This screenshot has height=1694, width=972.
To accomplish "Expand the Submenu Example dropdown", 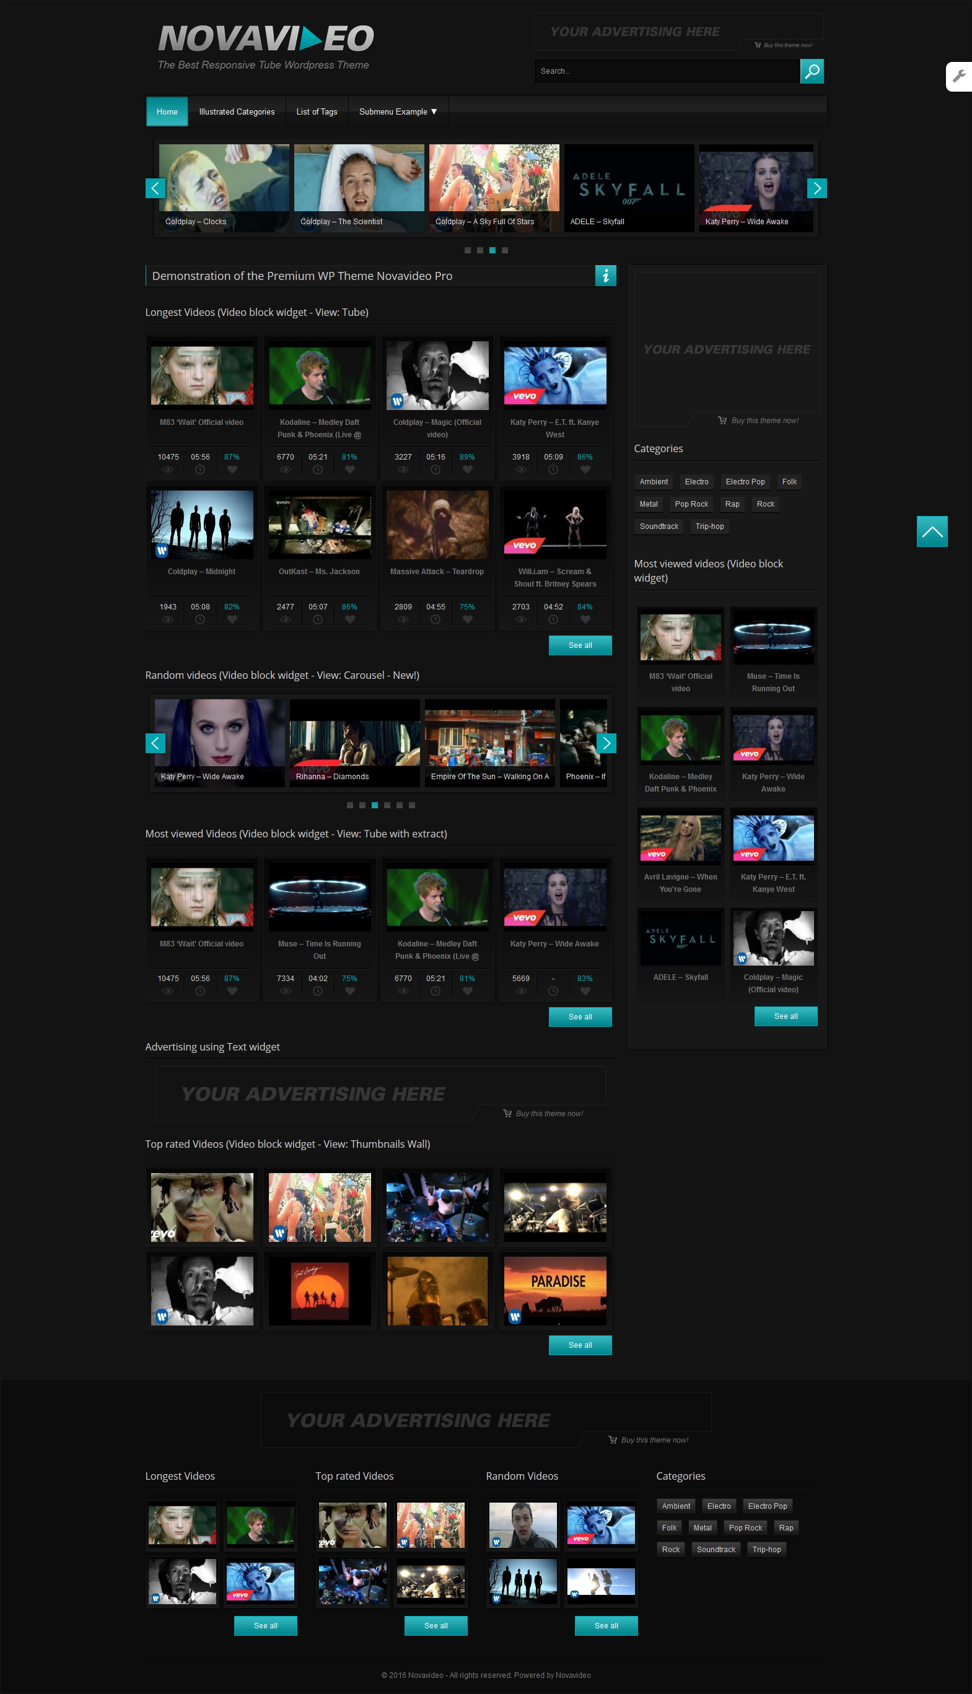I will pyautogui.click(x=398, y=112).
